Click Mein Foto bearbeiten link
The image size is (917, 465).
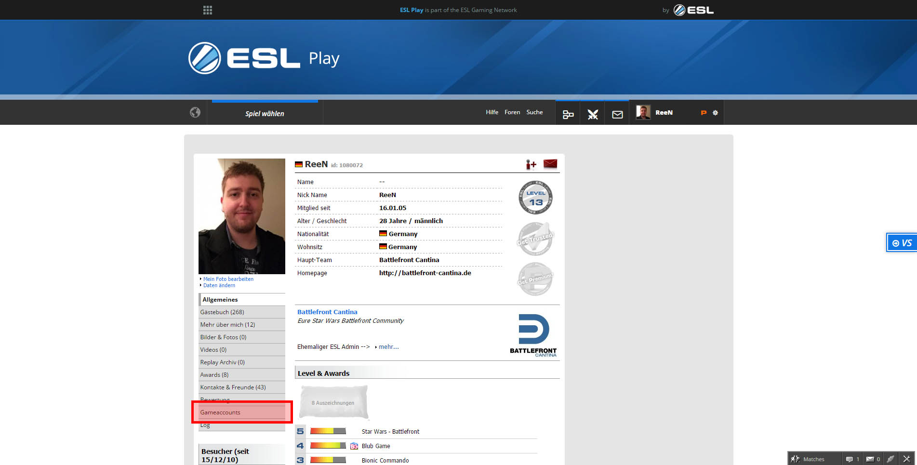(228, 279)
